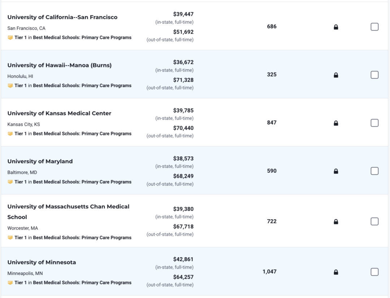Click lock icon for University of Kansas row
Screen dimensions: 390x298
pyautogui.click(x=336, y=123)
